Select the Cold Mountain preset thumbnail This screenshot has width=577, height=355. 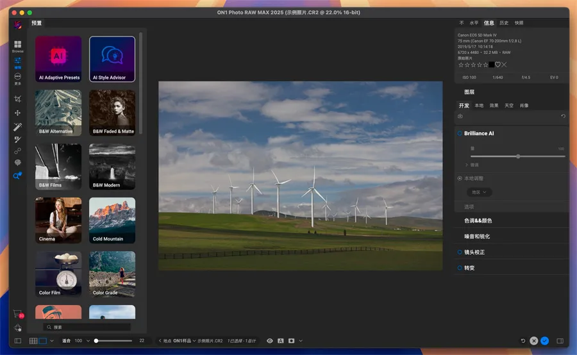click(x=112, y=220)
